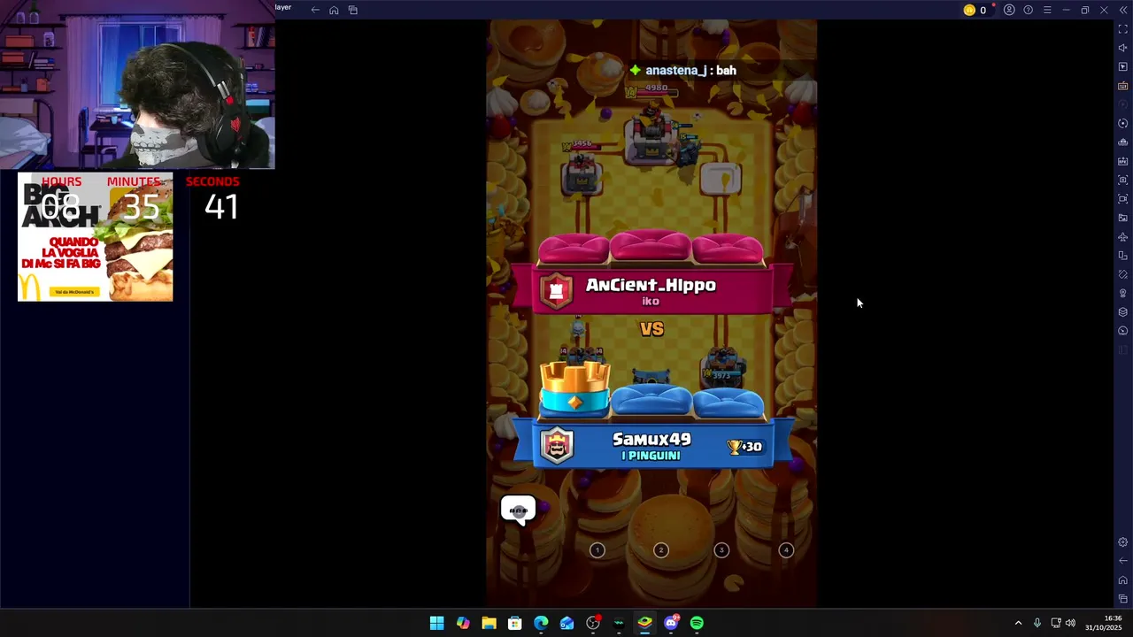Toggle the lock cursor icon in sidebar
Screen dimensions: 1133x637
(1122, 67)
